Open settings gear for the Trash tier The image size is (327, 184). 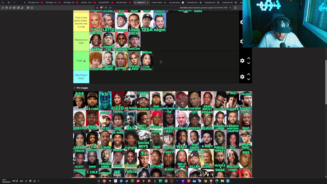click(242, 61)
